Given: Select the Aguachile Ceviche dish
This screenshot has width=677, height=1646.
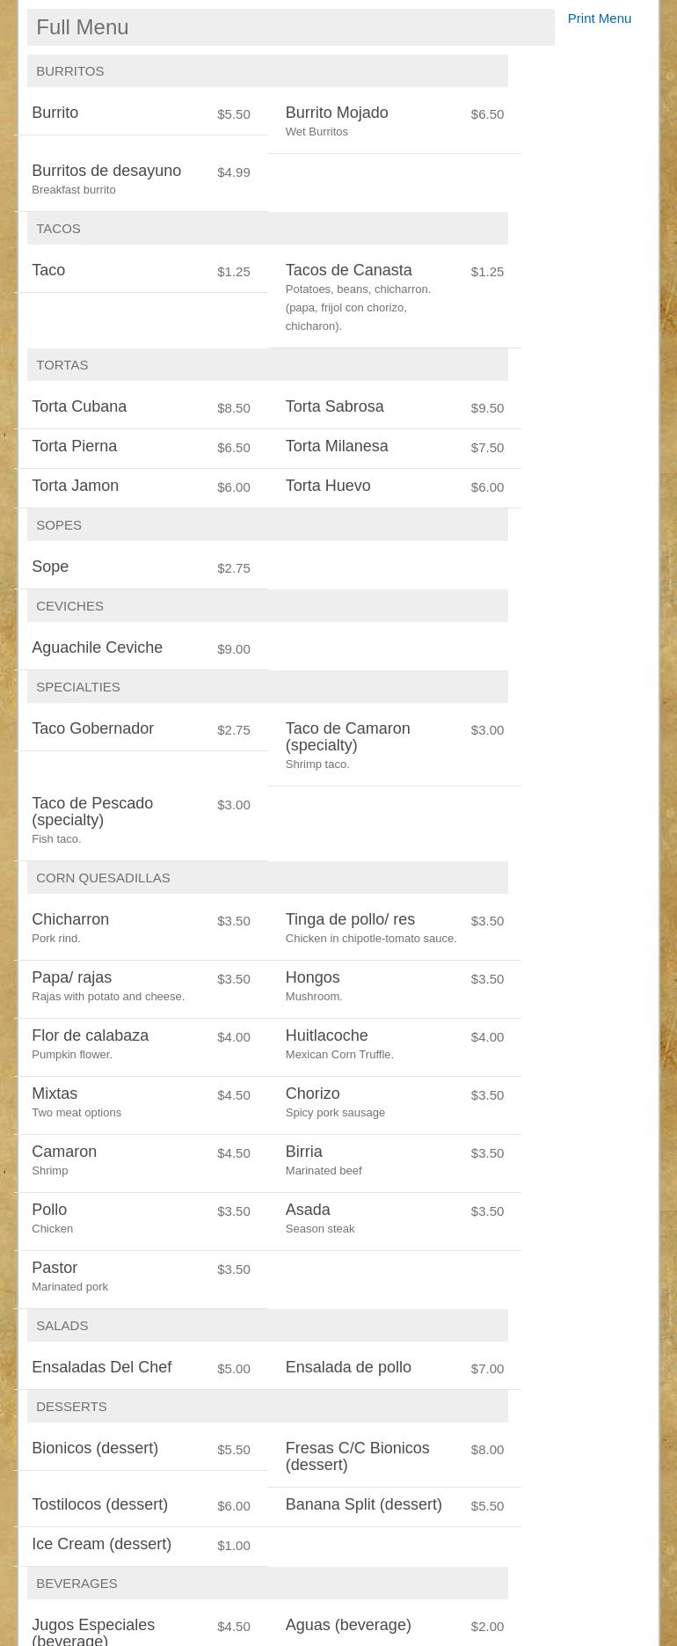Looking at the screenshot, I should (97, 648).
